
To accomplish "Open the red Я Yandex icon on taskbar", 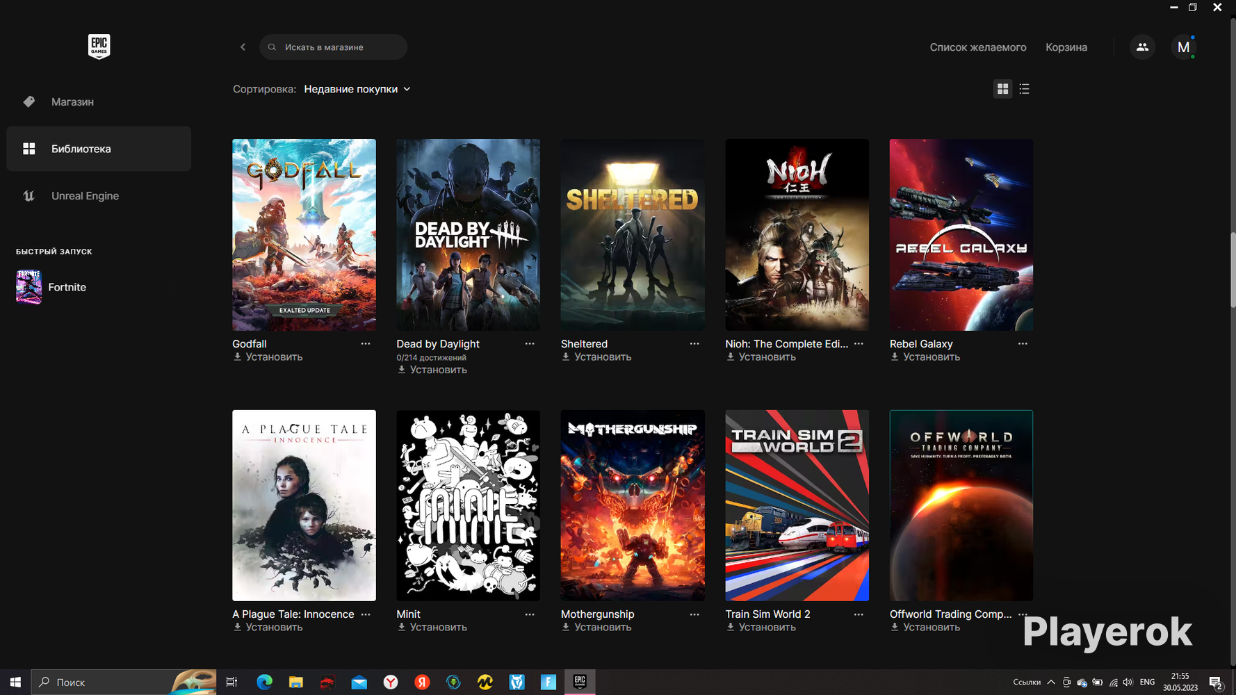I will 422,682.
